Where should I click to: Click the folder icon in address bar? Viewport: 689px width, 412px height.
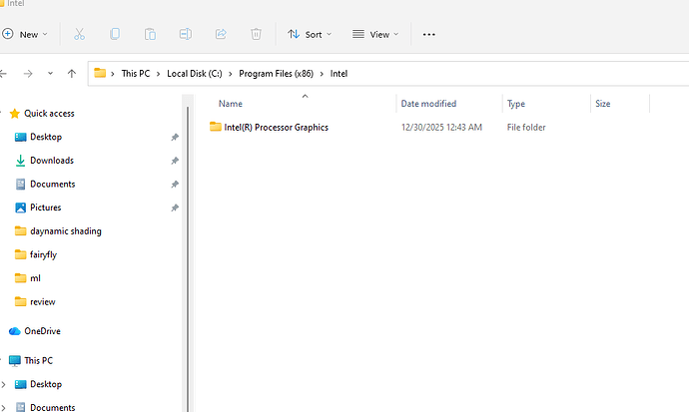point(100,73)
